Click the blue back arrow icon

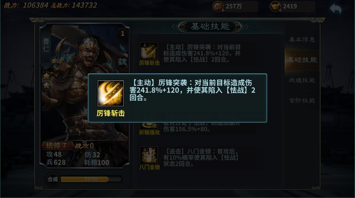point(335,9)
